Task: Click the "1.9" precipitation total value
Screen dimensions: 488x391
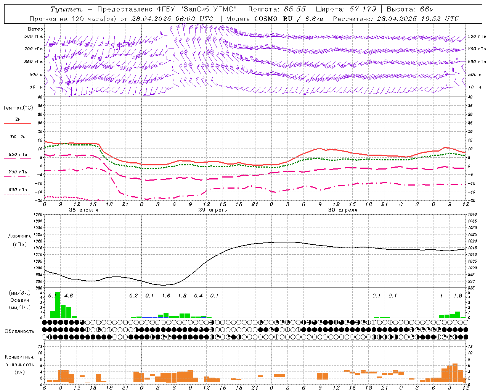Action: coord(457,296)
